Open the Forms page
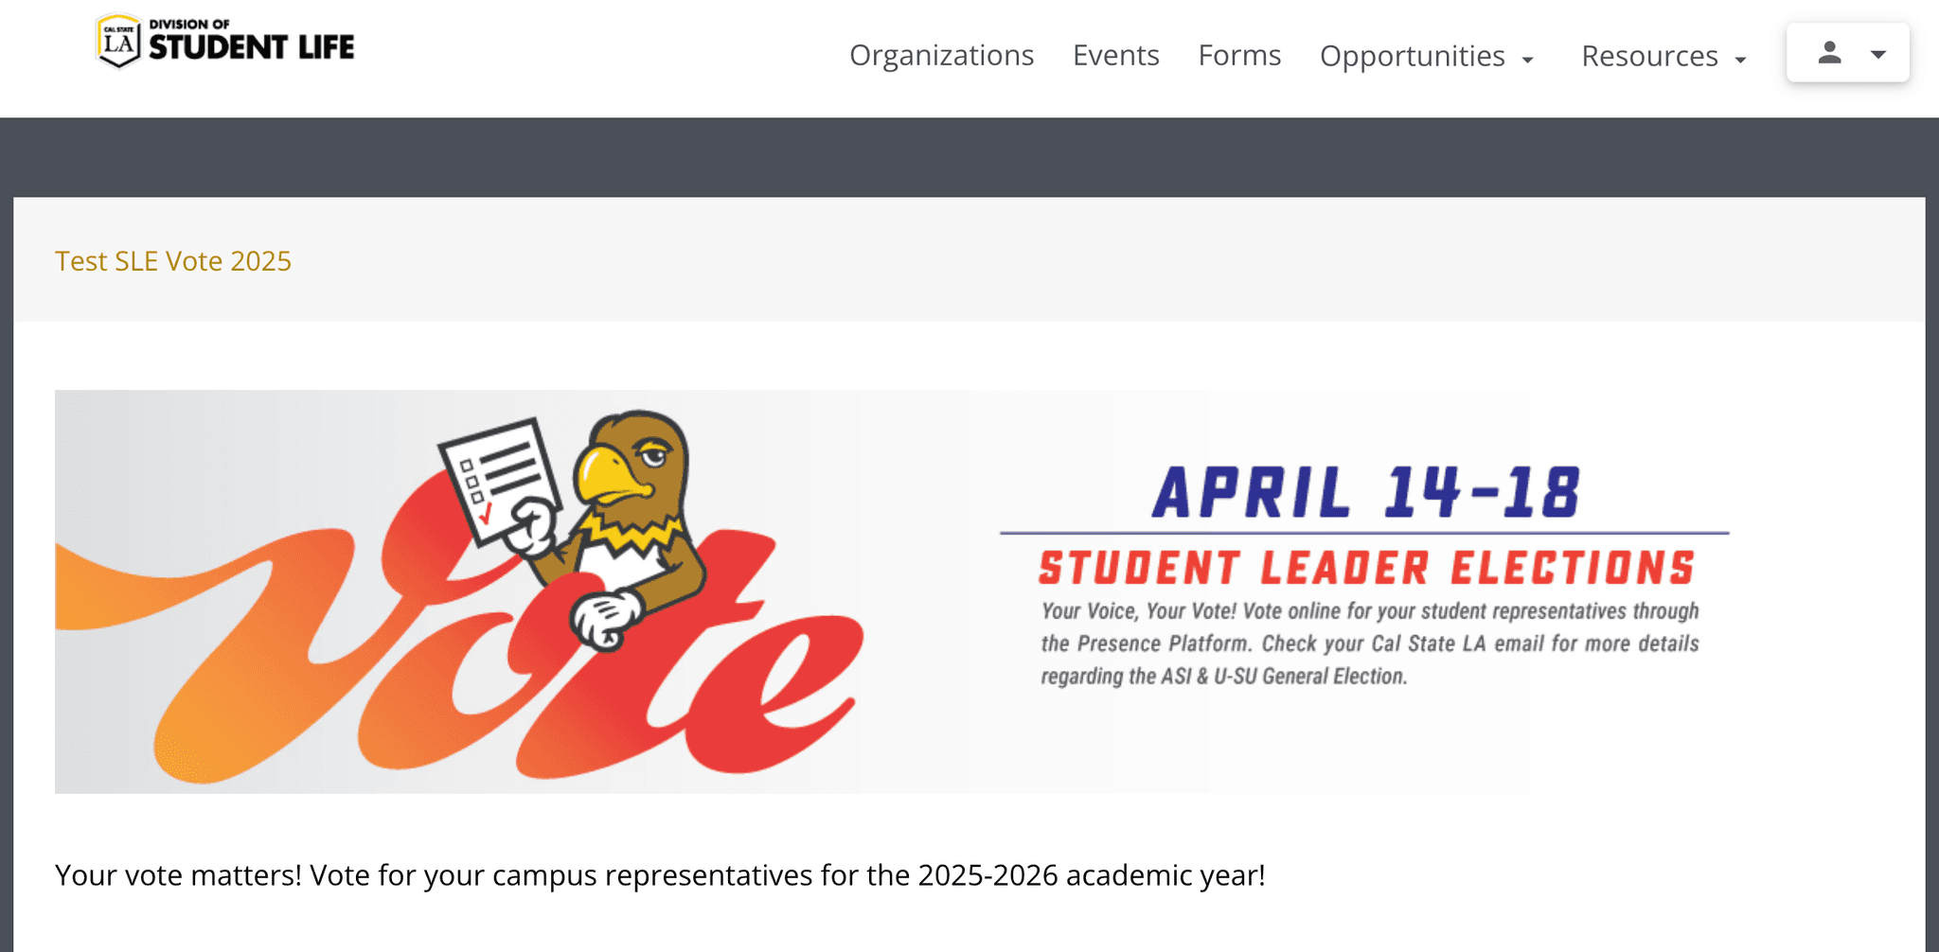Image resolution: width=1939 pixels, height=952 pixels. 1239,56
